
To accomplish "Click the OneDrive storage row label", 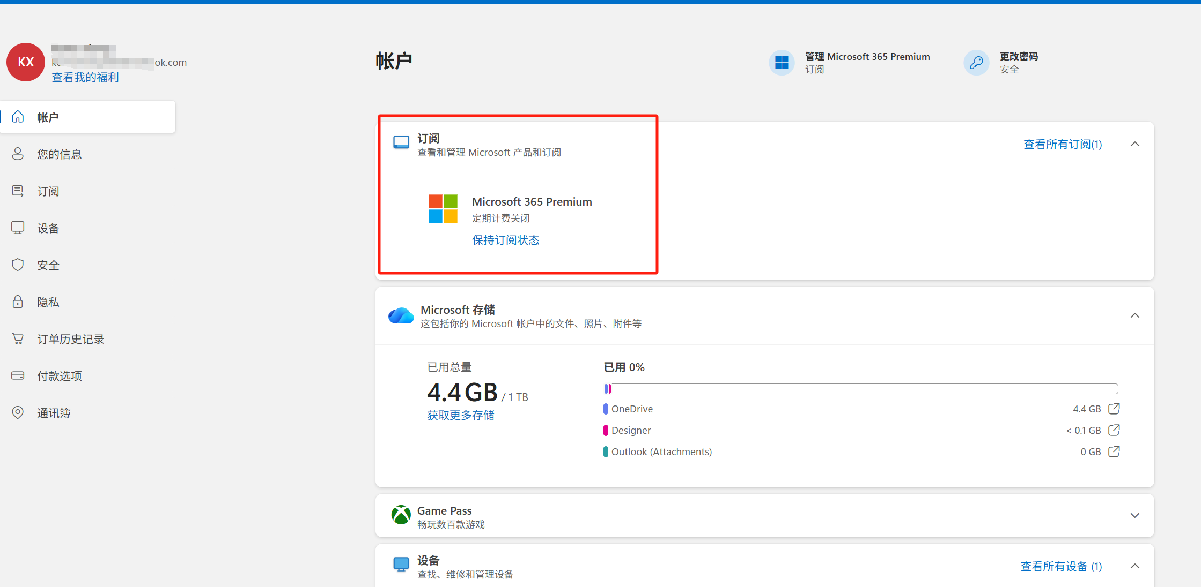I will [632, 409].
